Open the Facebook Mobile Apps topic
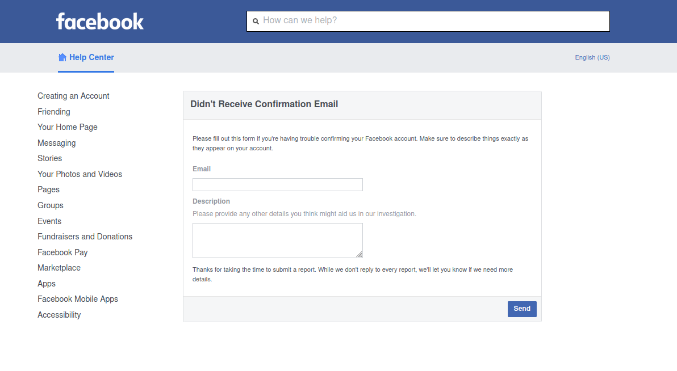This screenshot has width=677, height=371. tap(78, 299)
